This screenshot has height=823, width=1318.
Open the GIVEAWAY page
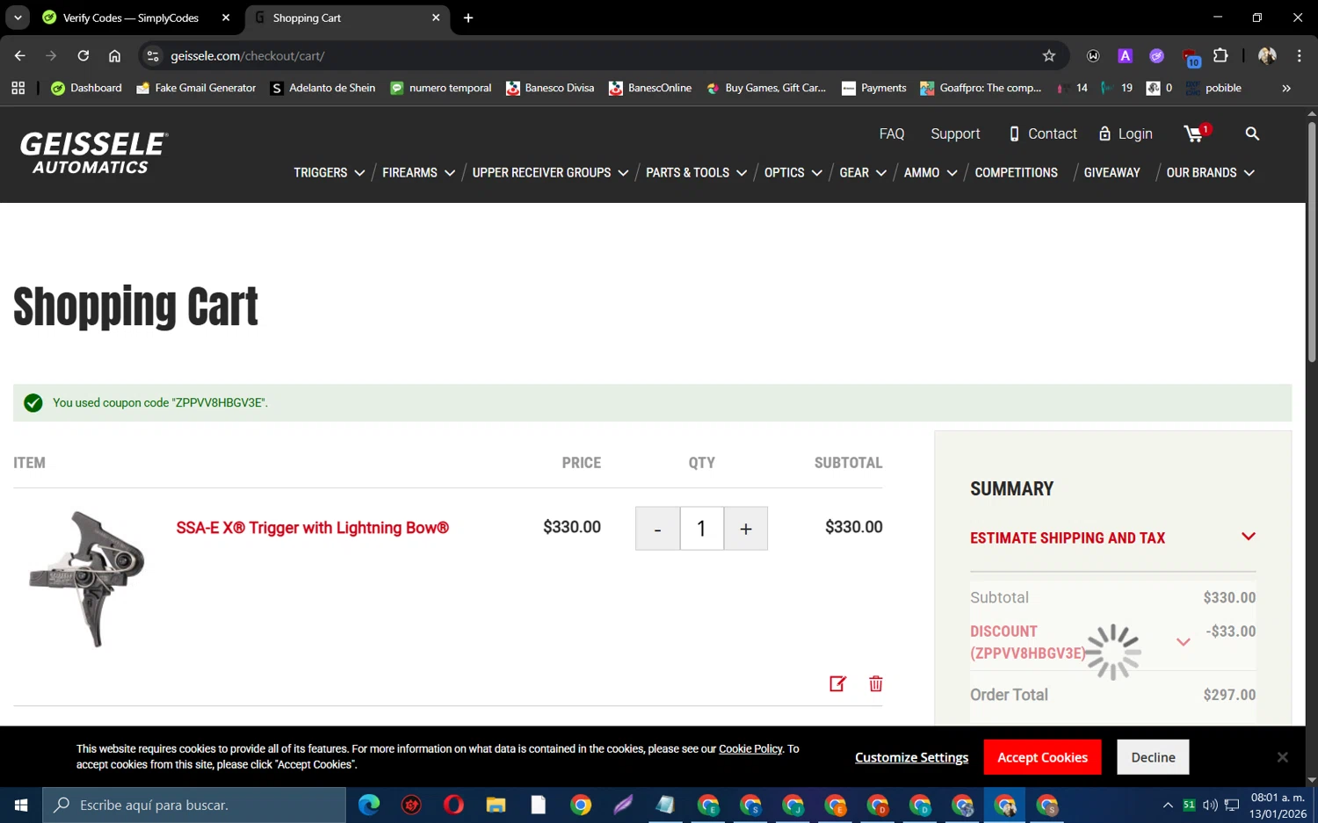1112,172
